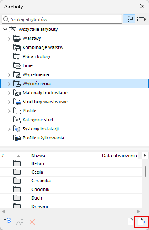Close the Atrybuty panel
The width and height of the screenshot is (149, 230).
142,6
